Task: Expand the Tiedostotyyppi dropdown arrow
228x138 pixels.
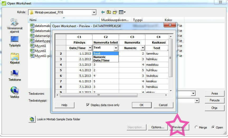Action: [x=197, y=101]
